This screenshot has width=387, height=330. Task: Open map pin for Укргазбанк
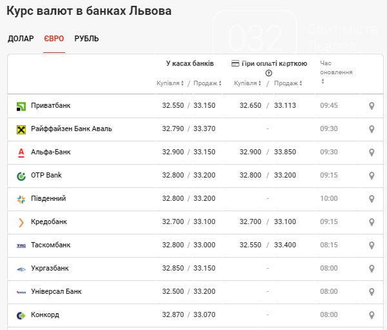pyautogui.click(x=372, y=269)
